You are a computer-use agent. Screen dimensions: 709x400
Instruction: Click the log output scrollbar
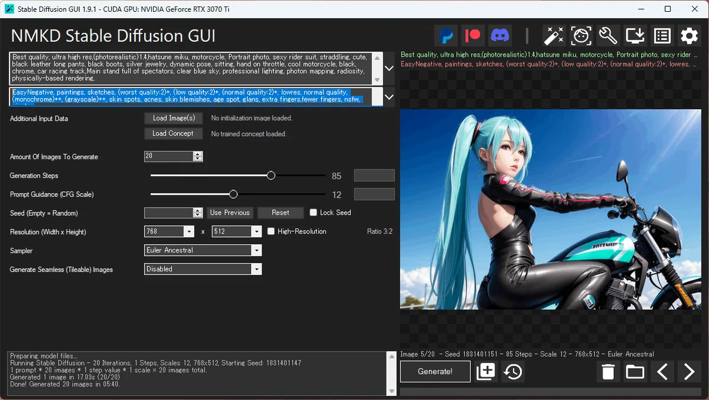(x=391, y=373)
